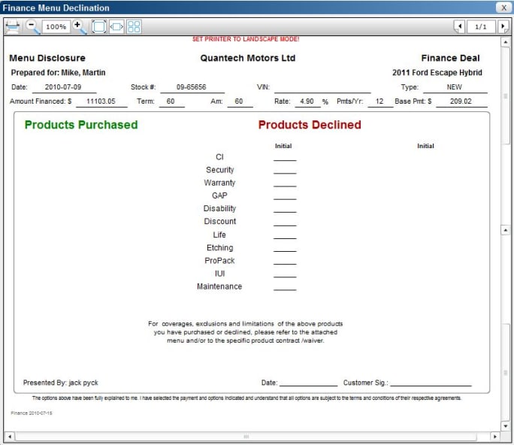Click the 100% zoom level field
Image resolution: width=514 pixels, height=445 pixels.
(55, 27)
